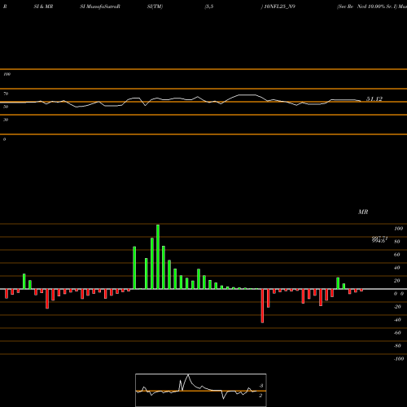Click the RSI value '51.12'
407x407 pixels.
tap(374, 99)
